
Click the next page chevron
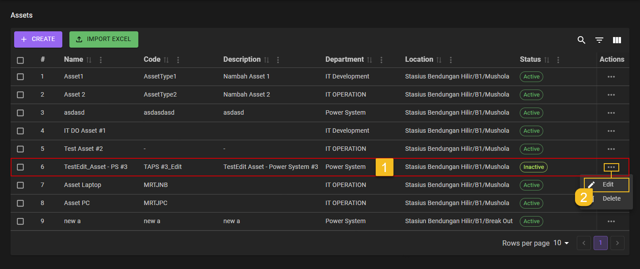pyautogui.click(x=617, y=243)
